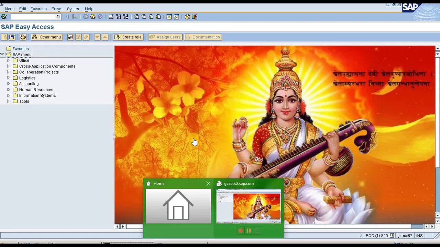Screen dimensions: 440x247
Task: Open the System menu
Action: [74, 9]
